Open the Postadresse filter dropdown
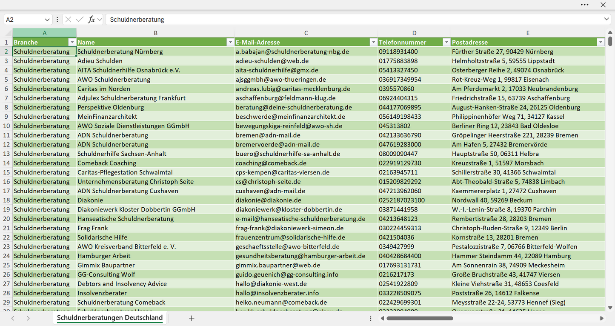The image size is (615, 326). click(601, 42)
